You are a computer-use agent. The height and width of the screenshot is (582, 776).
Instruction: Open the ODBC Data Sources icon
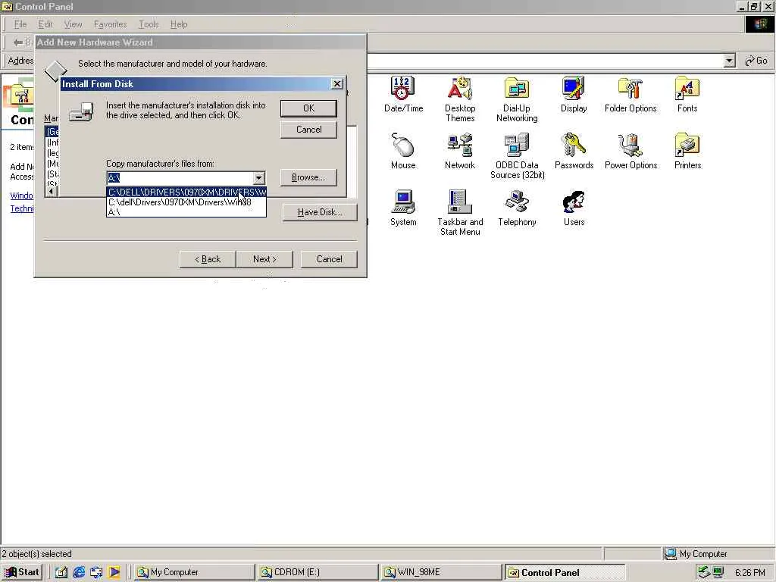tap(517, 156)
